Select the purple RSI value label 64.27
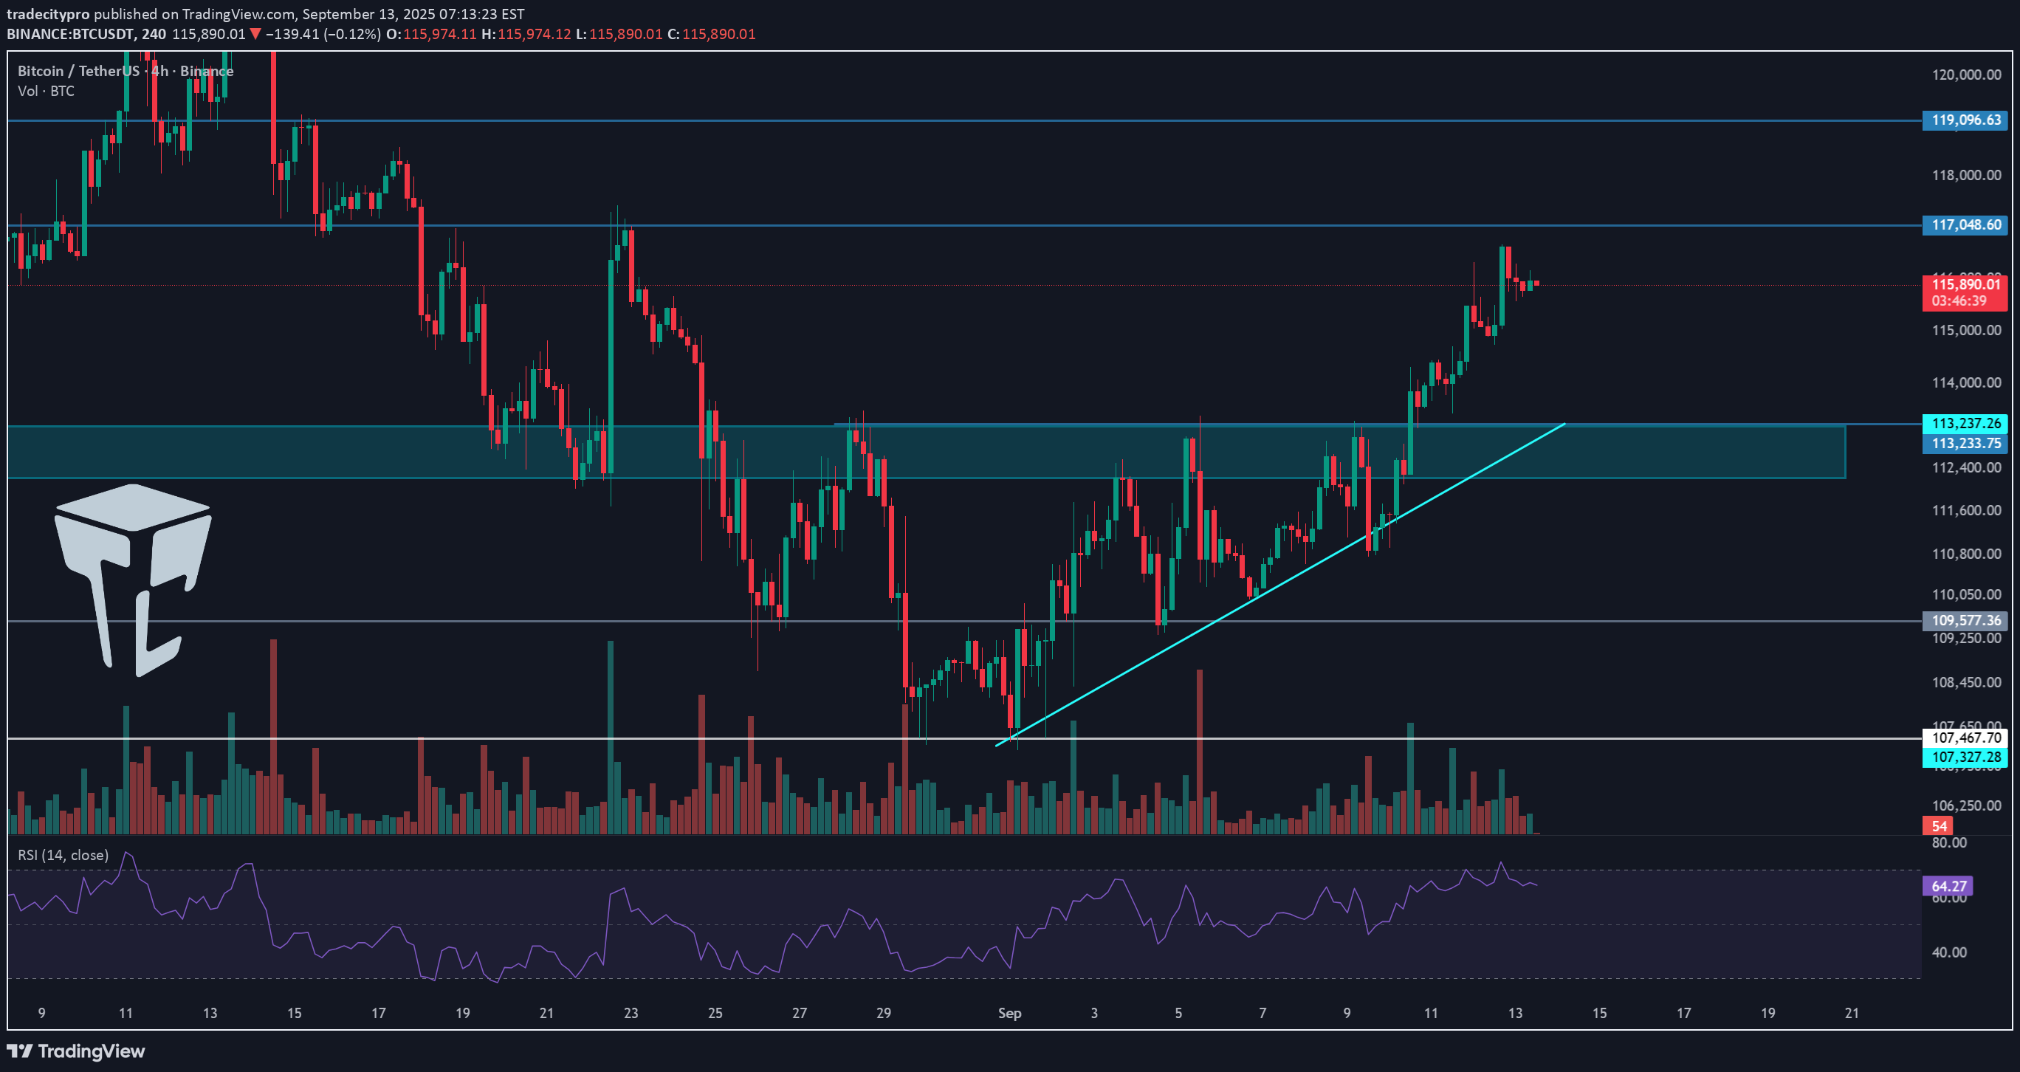This screenshot has height=1072, width=2020. 1948,886
